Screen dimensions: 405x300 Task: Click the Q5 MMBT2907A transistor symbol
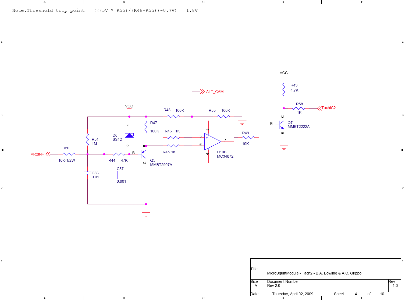(144, 154)
